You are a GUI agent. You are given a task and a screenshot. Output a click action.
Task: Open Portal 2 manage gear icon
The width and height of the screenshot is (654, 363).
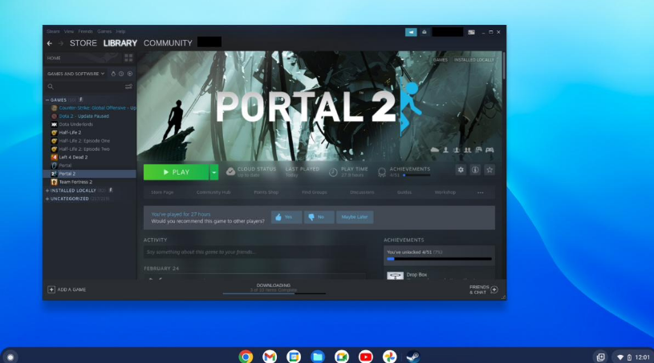point(461,170)
